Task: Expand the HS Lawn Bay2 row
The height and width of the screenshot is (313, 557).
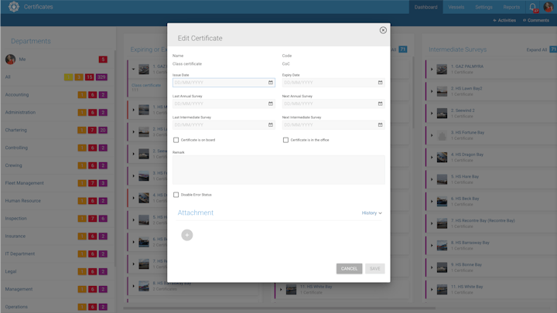Action: pyautogui.click(x=432, y=91)
